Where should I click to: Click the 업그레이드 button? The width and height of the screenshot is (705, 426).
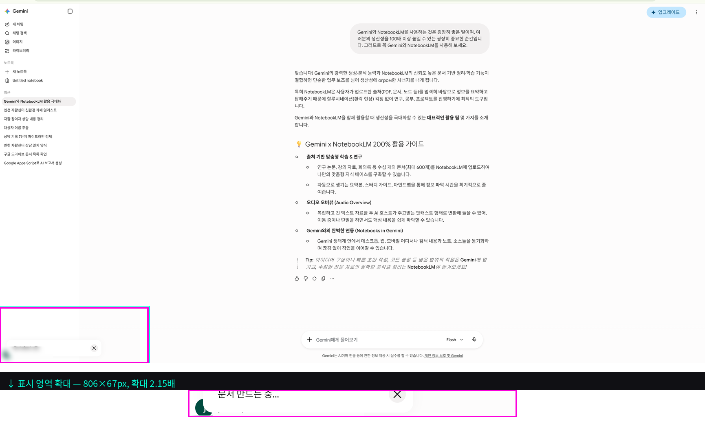pos(666,12)
